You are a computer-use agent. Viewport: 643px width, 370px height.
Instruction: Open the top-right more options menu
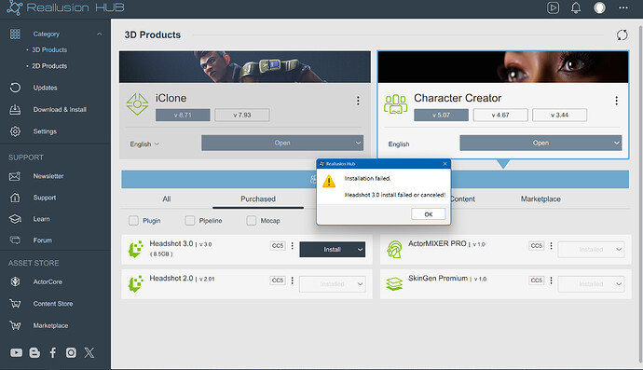point(623,7)
